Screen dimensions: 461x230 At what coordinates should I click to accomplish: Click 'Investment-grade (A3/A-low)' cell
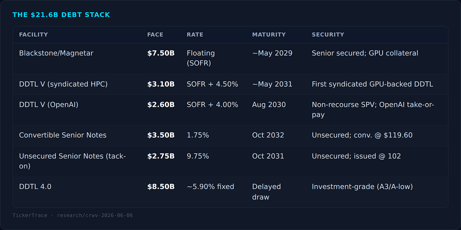pyautogui.click(x=362, y=187)
